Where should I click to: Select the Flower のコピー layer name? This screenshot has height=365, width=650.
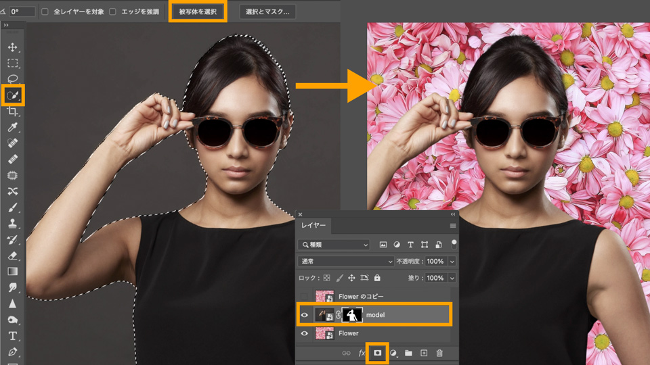click(x=361, y=296)
